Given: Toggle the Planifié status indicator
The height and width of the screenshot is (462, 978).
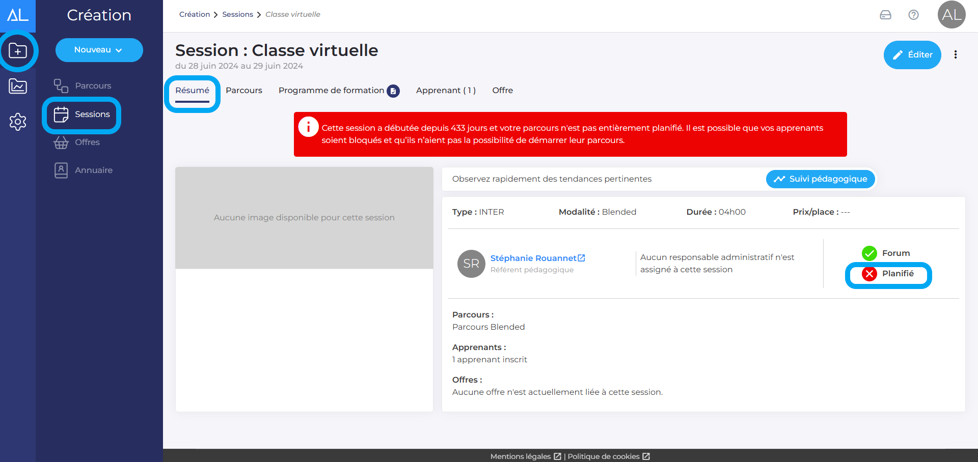Looking at the screenshot, I should [870, 274].
